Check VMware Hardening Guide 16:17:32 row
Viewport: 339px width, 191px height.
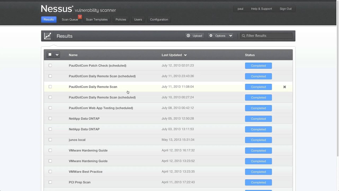click(x=50, y=150)
